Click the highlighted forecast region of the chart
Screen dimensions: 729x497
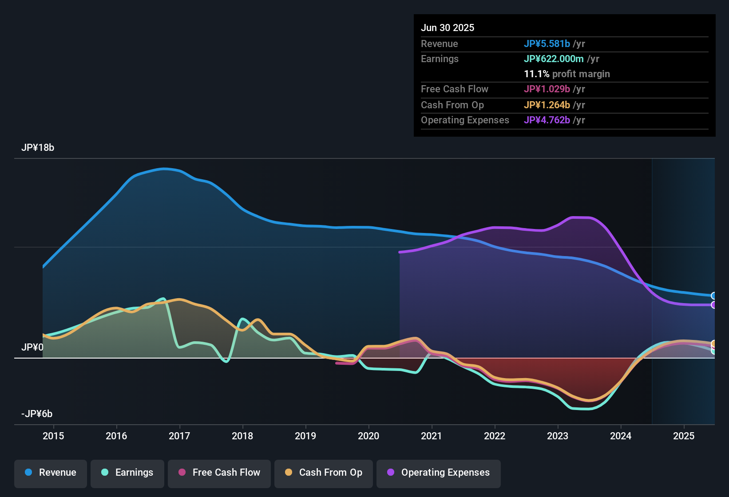(x=684, y=288)
